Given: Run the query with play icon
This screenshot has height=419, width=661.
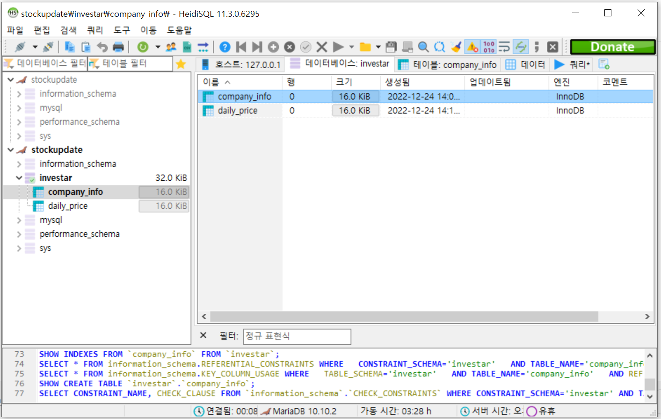Looking at the screenshot, I should [x=338, y=47].
